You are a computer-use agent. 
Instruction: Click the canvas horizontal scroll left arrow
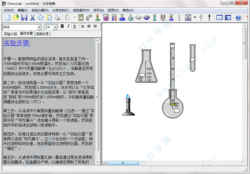point(105,163)
